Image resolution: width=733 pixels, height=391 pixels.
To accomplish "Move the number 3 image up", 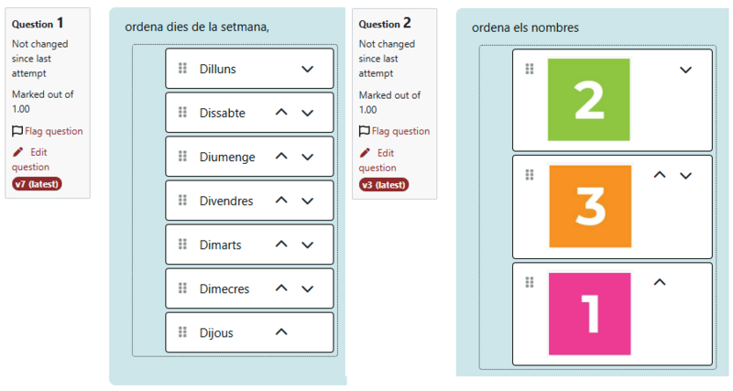I will click(x=659, y=175).
